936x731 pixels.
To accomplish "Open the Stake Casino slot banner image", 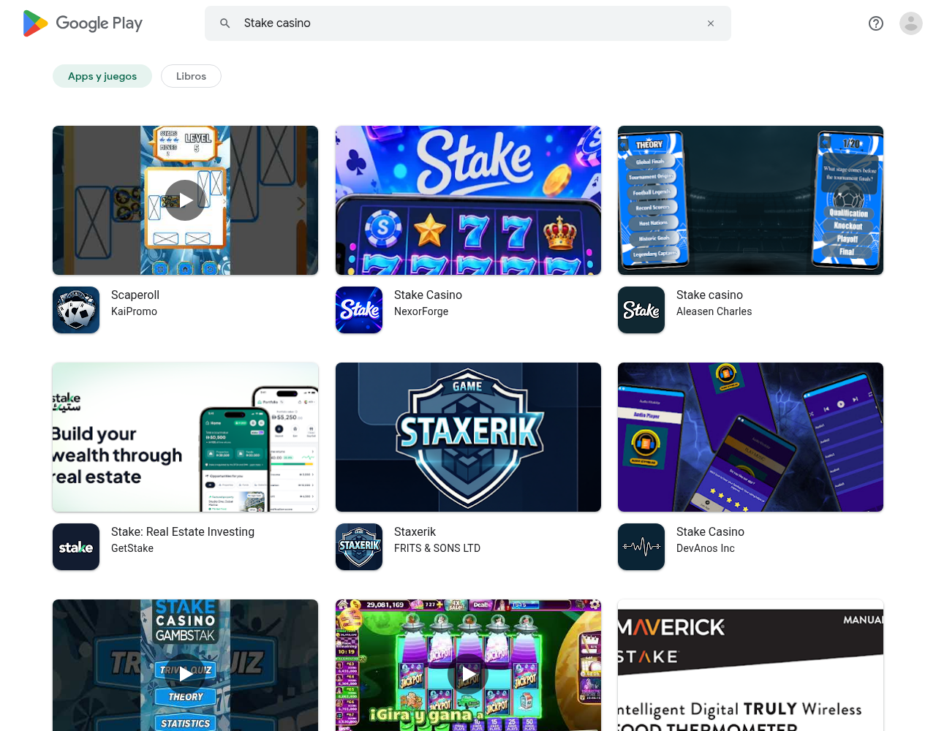I will tap(468, 200).
